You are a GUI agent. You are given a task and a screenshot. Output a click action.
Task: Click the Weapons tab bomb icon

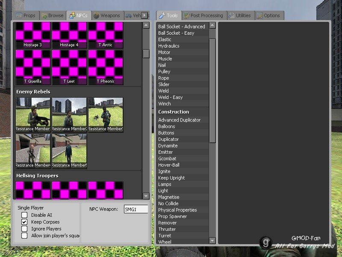tap(96, 15)
